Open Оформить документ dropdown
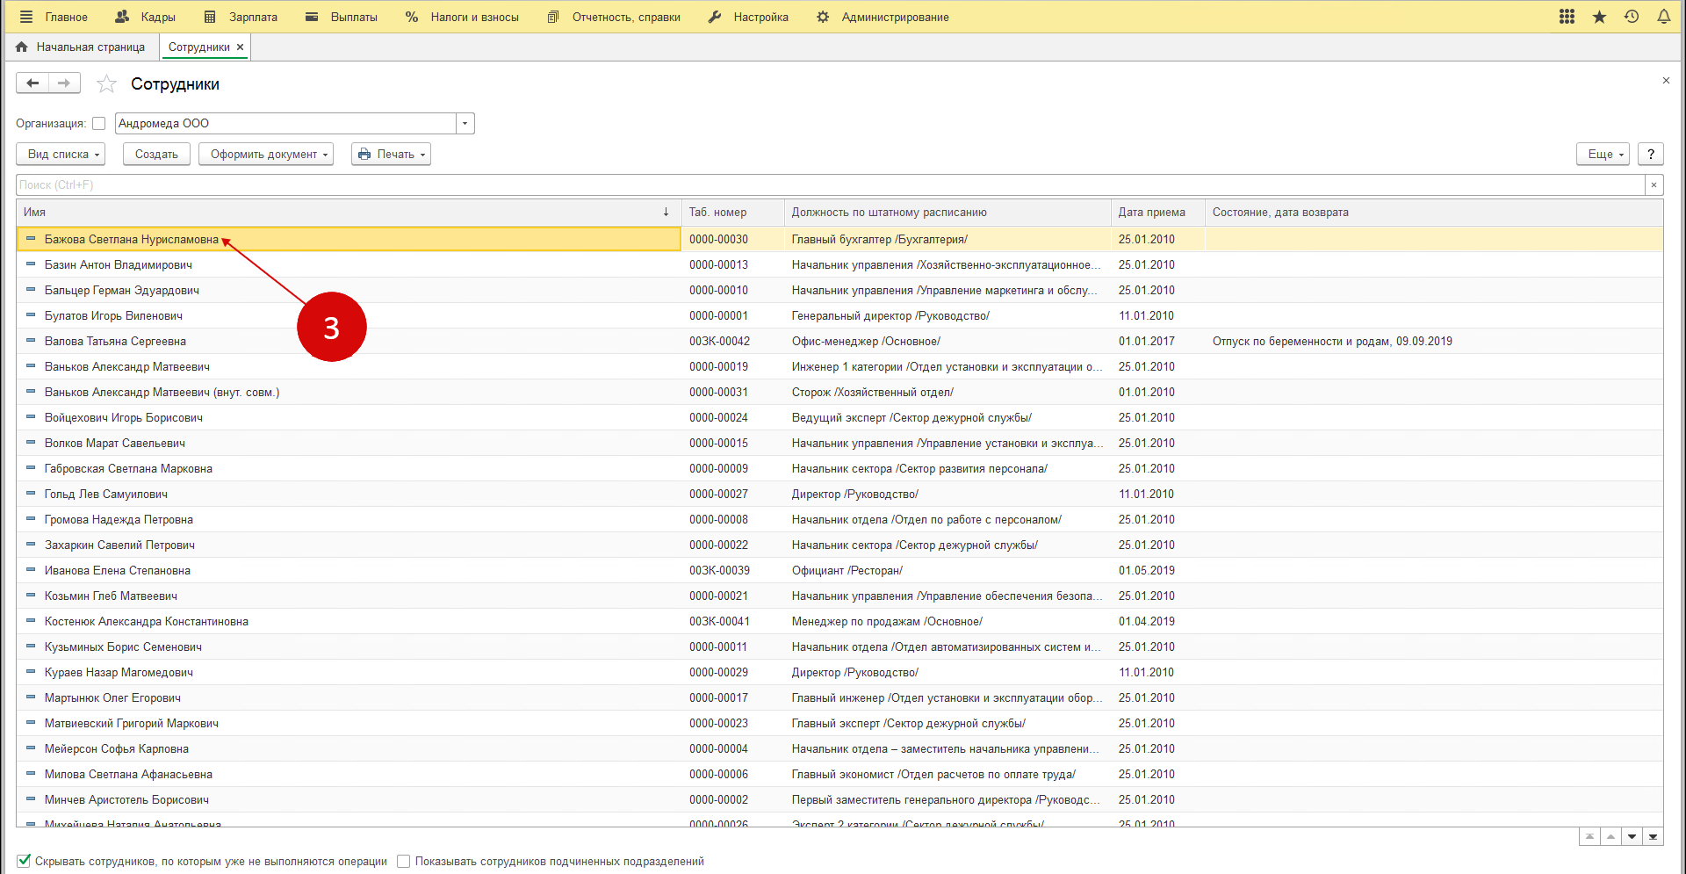The height and width of the screenshot is (874, 1686). tap(266, 154)
